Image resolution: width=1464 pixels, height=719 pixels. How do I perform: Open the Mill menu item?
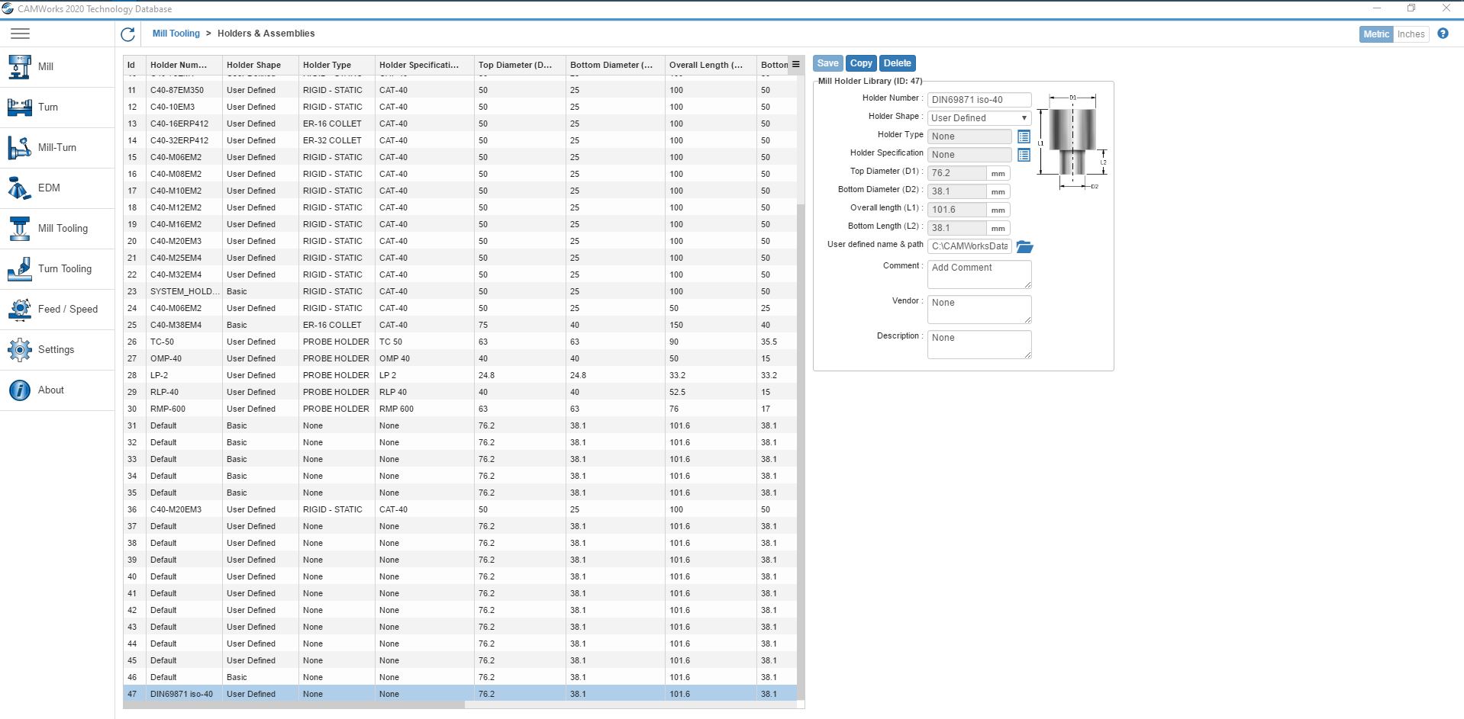tap(57, 66)
